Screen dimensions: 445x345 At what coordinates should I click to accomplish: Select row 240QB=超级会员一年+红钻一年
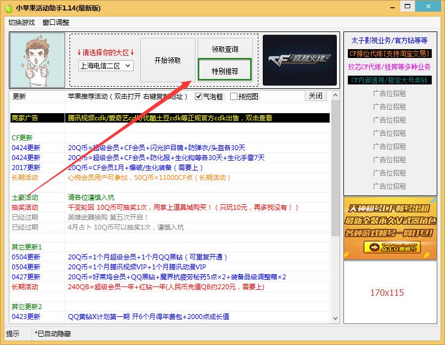170,287
